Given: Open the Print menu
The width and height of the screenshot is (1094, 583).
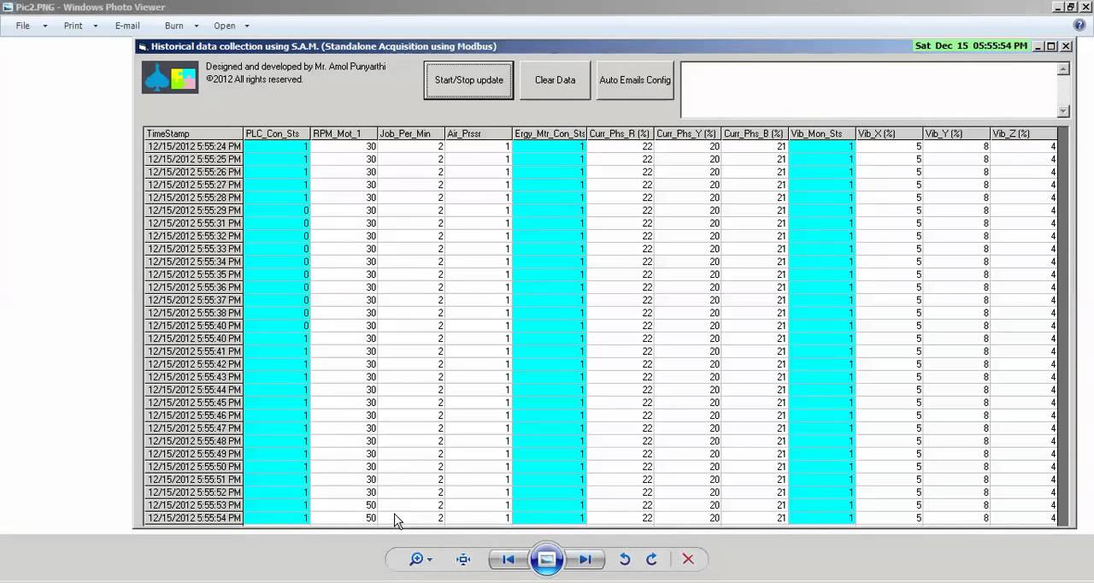Looking at the screenshot, I should coord(74,26).
